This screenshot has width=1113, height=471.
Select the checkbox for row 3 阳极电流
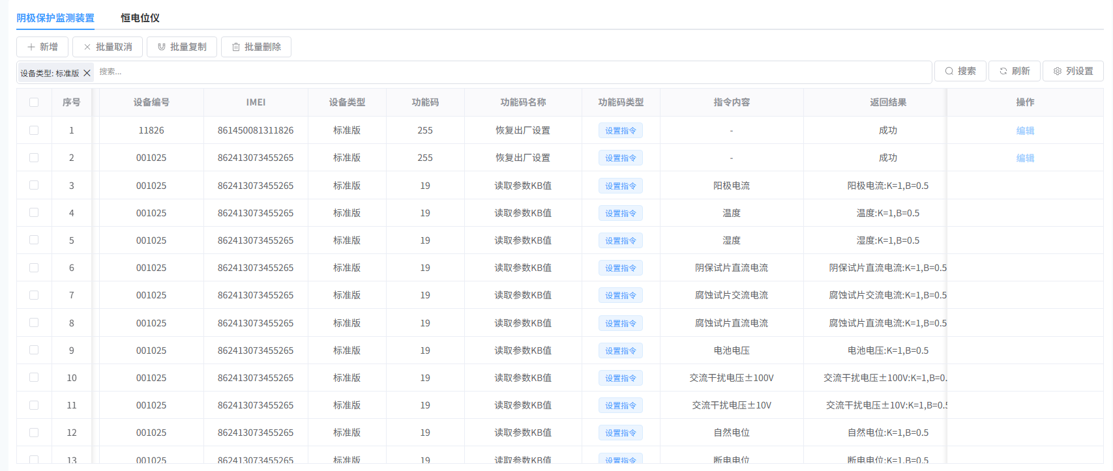click(x=34, y=186)
